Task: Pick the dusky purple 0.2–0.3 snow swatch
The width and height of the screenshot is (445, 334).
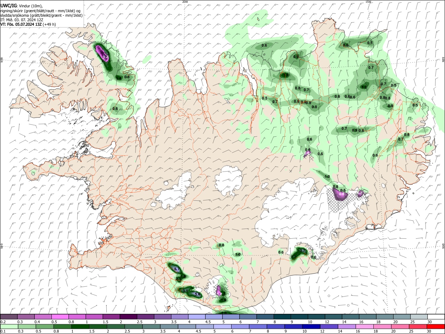Action: [9, 317]
